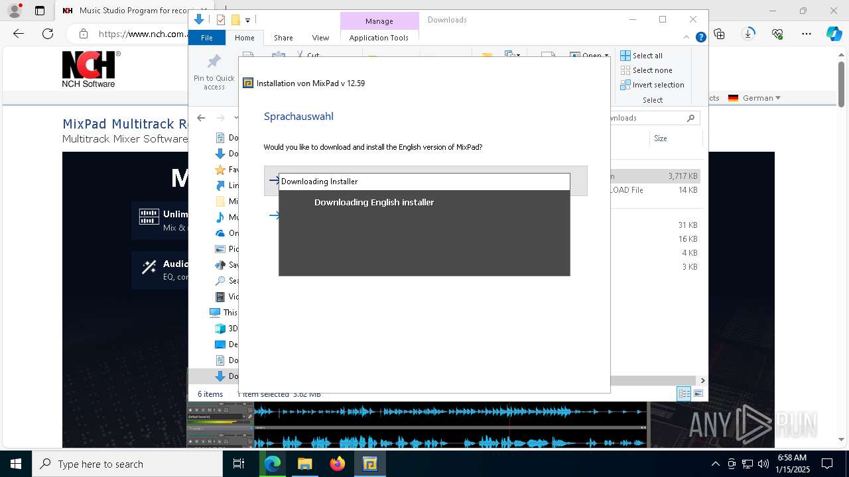Switch to the MixPad installer taskbar icon
The image size is (849, 477).
(370, 464)
